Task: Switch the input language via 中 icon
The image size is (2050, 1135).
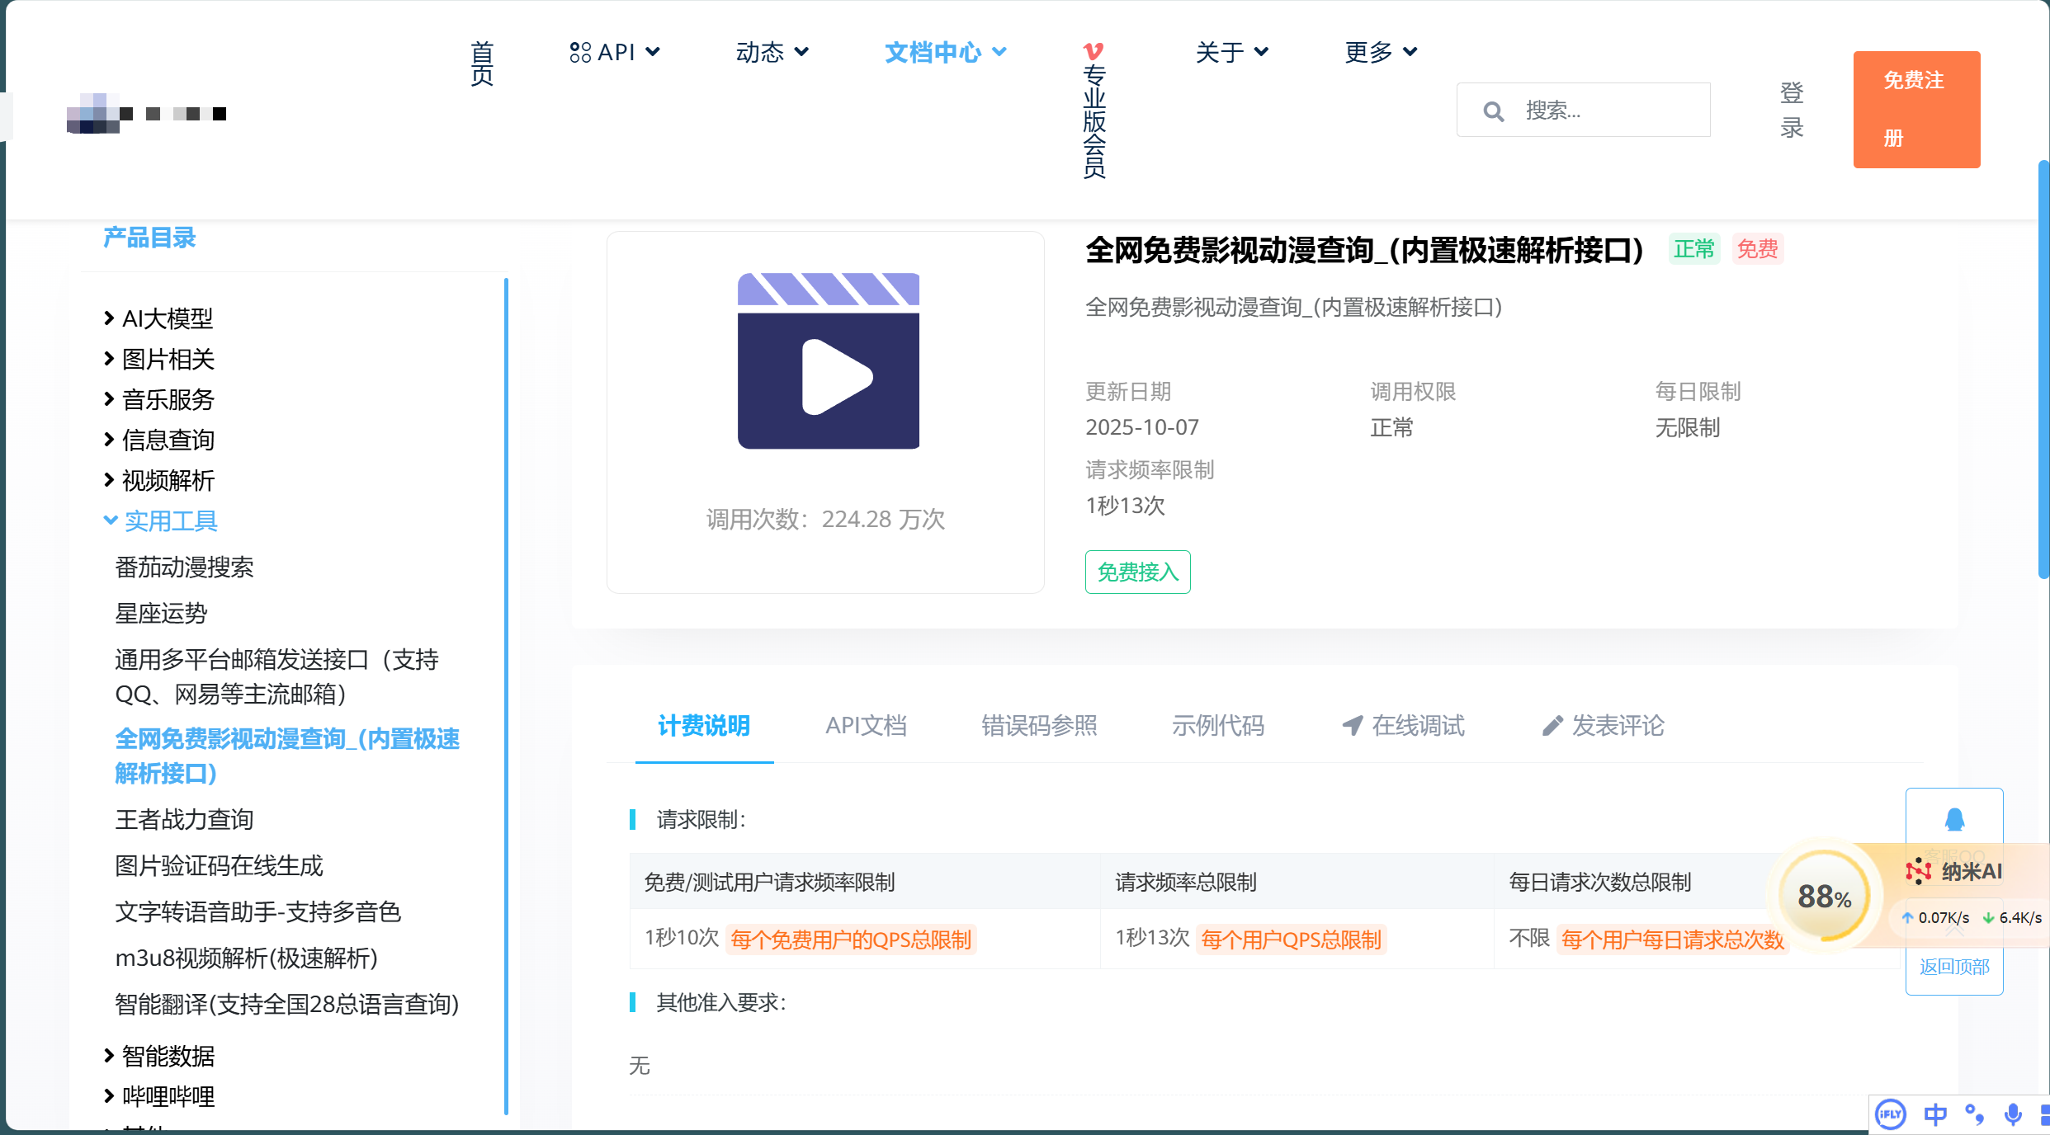Action: click(x=1934, y=1115)
